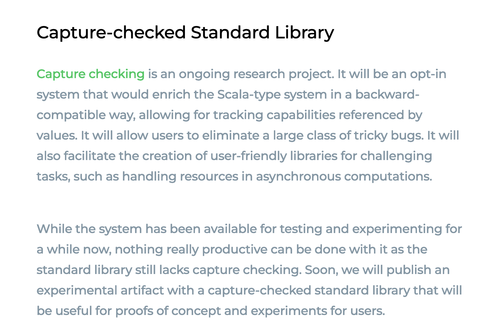The height and width of the screenshot is (331, 487).
Task: Click the phrase tracking capabilities
Action: 274,115
